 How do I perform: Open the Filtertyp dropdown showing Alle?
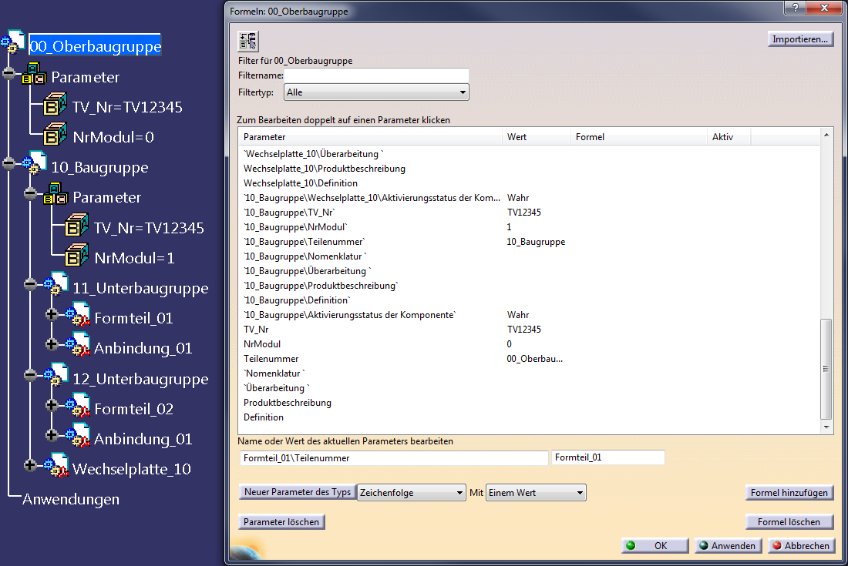(376, 92)
